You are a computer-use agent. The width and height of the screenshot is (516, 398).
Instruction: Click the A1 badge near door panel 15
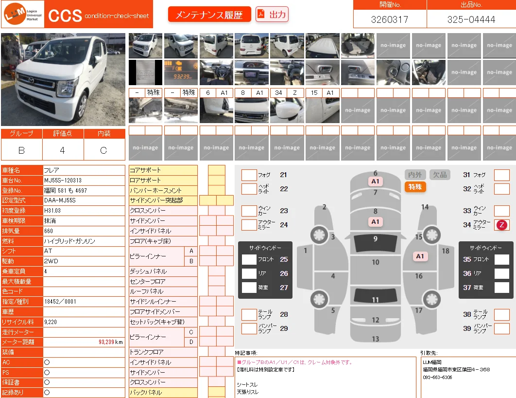(420, 256)
